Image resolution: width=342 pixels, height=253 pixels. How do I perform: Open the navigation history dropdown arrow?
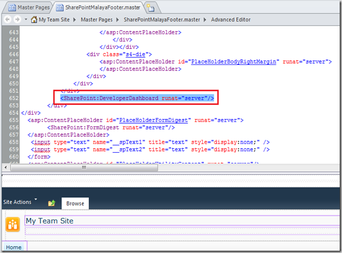click(26, 19)
